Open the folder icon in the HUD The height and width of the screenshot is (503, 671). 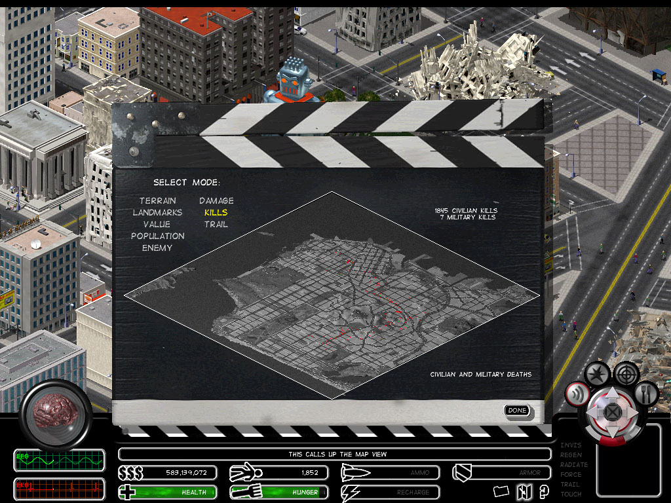[x=501, y=491]
